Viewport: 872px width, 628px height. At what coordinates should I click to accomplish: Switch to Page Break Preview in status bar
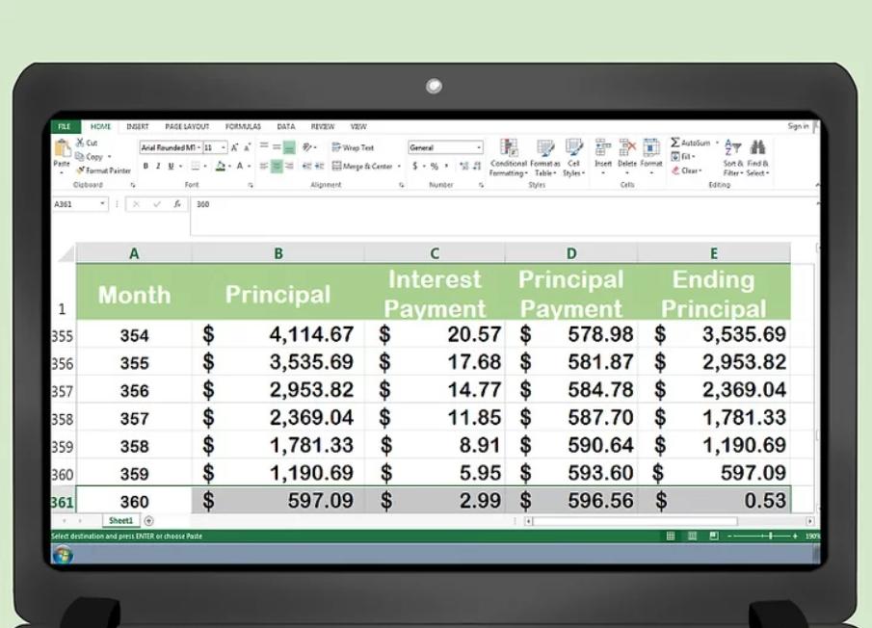tap(714, 536)
